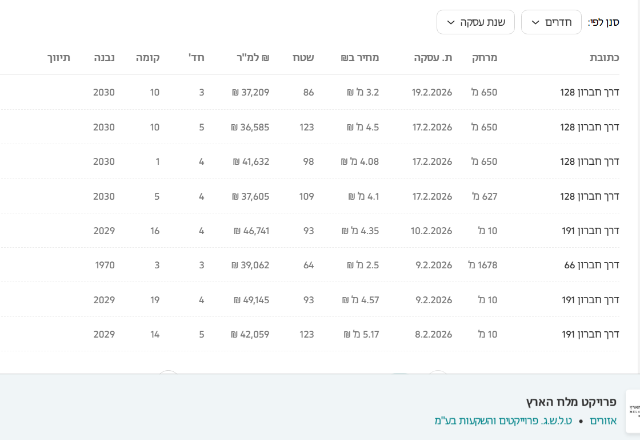Screen dimensions: 640x440
Task: Click the כתובת (address) column header
Action: coord(605,58)
